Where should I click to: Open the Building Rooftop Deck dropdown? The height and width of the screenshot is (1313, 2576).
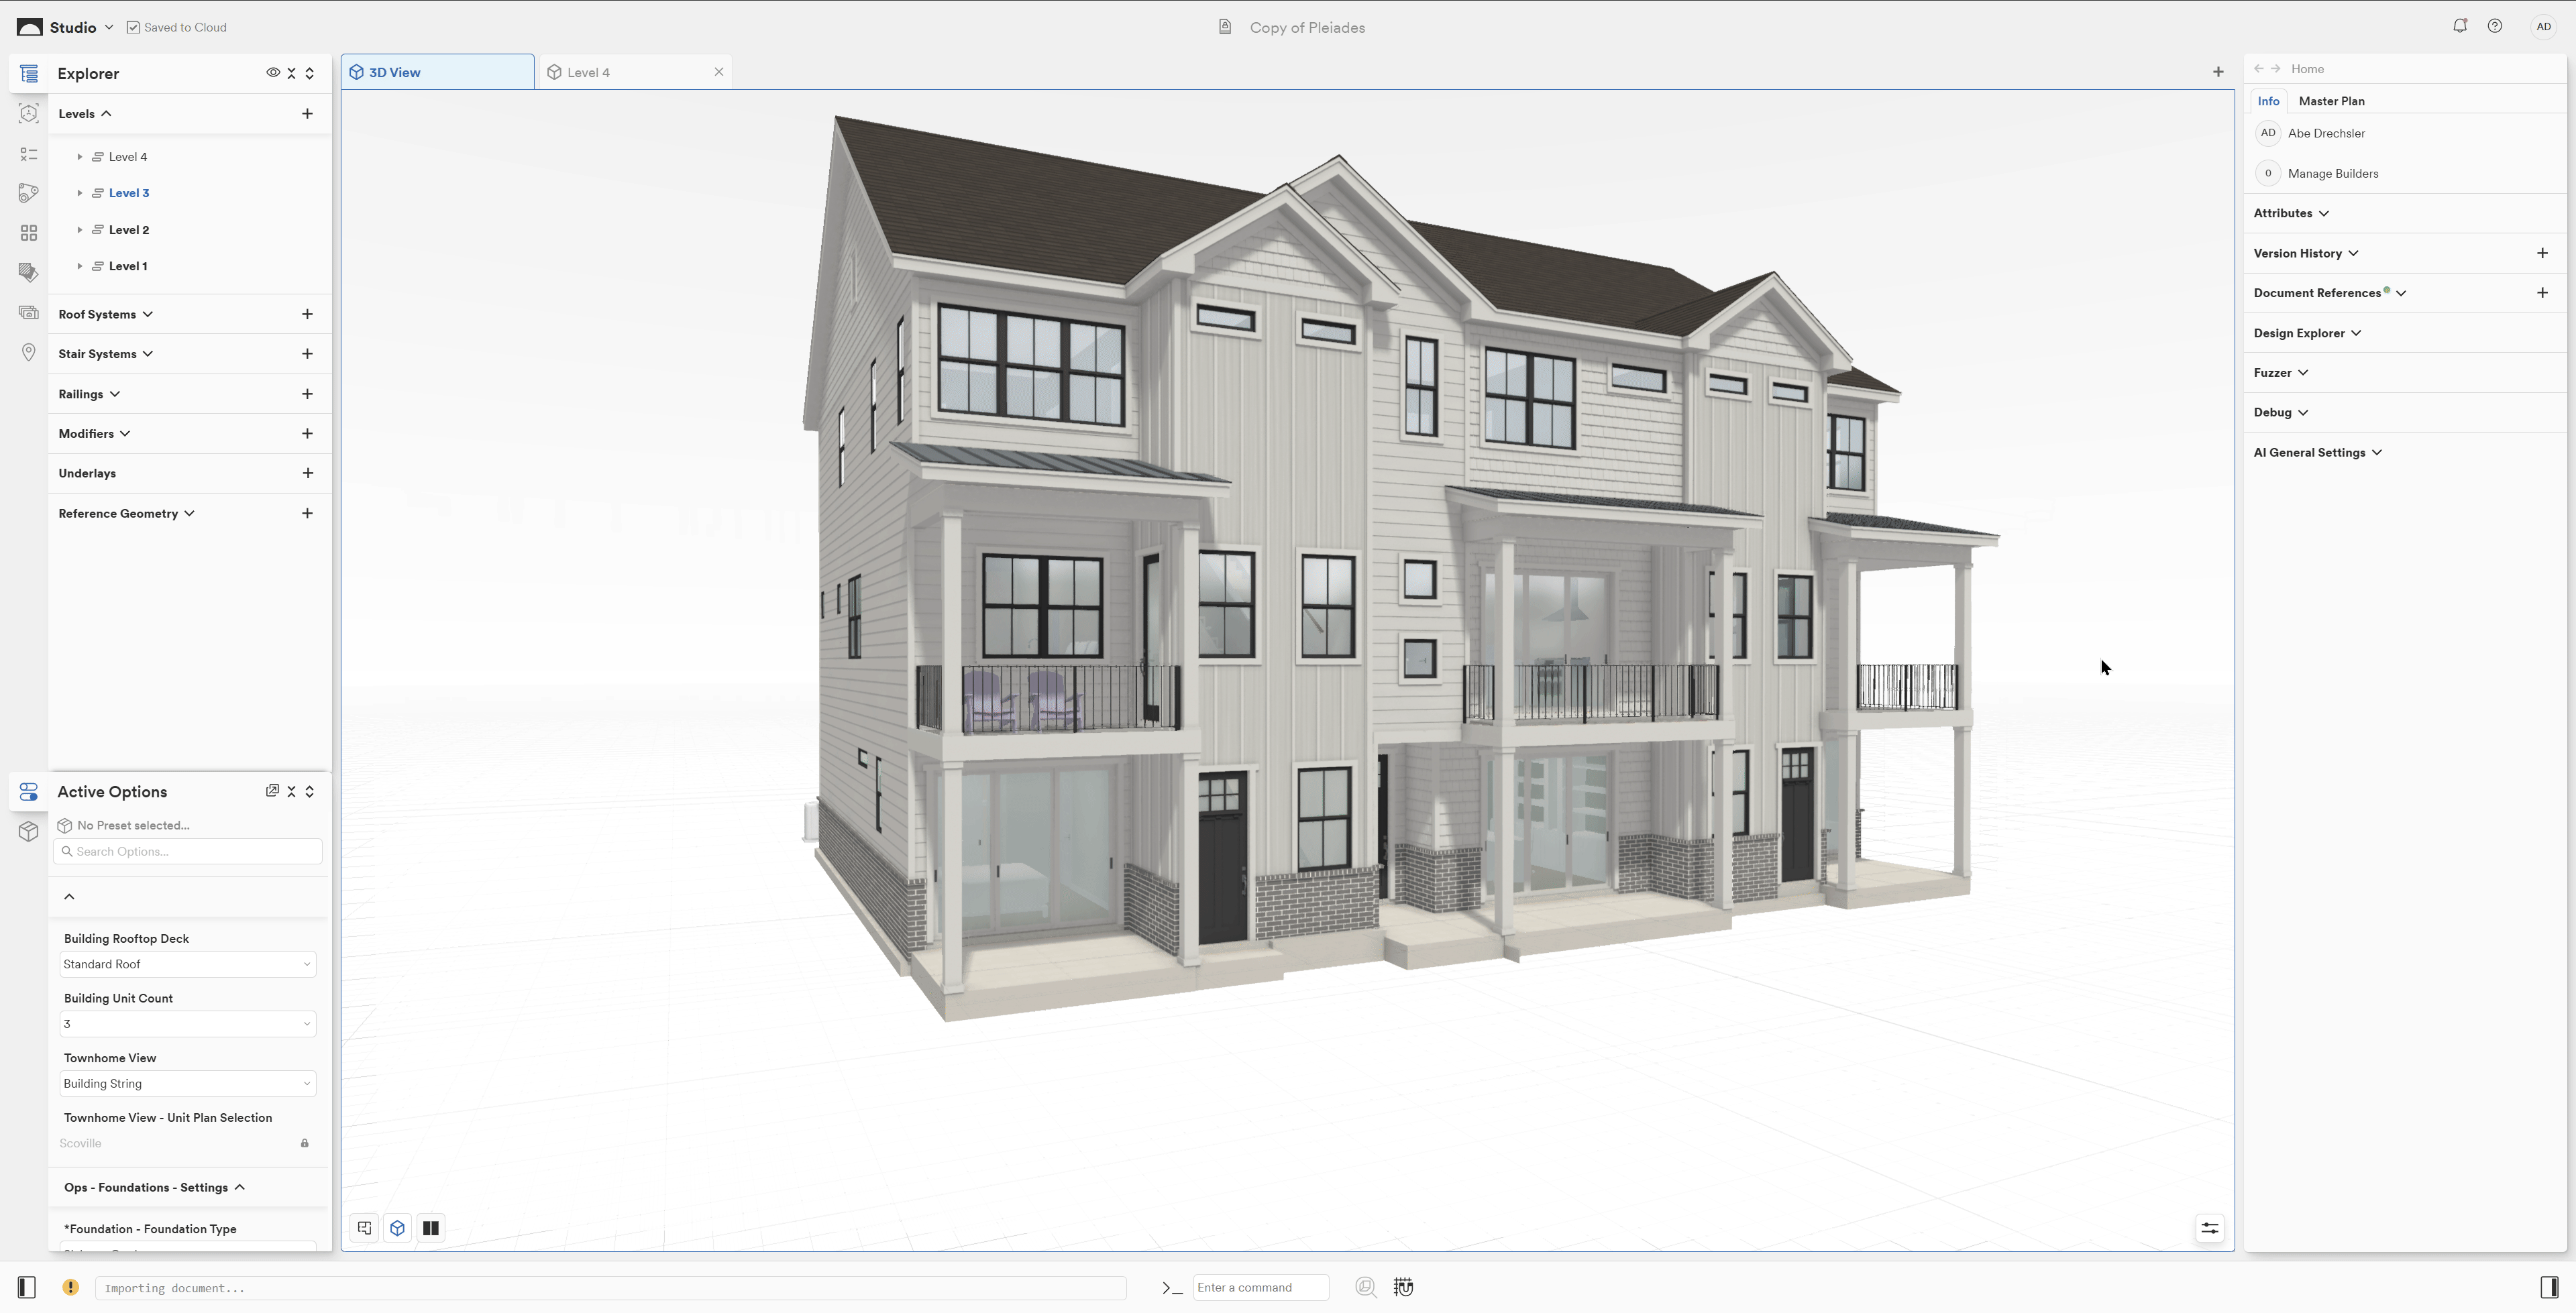[187, 964]
